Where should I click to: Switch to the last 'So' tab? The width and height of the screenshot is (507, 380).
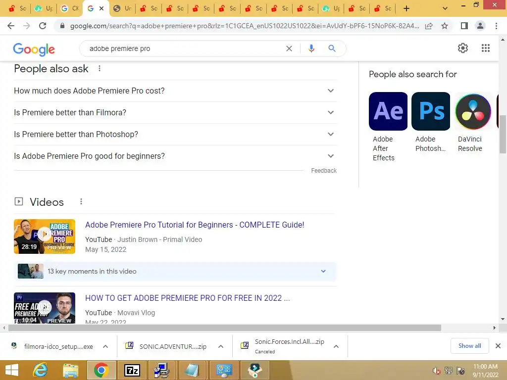tap(383, 8)
